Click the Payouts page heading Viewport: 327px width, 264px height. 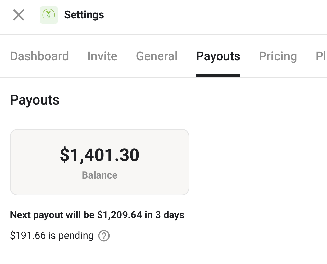tap(35, 100)
